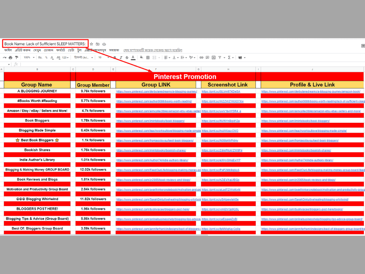Open the font size 10 dropdown
Screen dimensions: 365x274
tap(103, 58)
